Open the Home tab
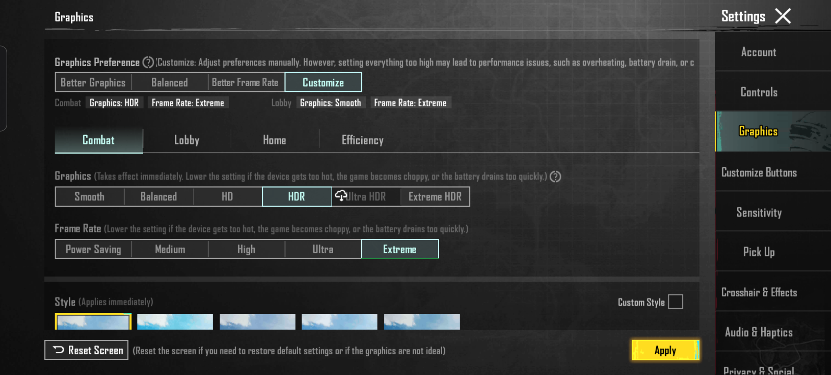This screenshot has width=831, height=375. tap(274, 140)
